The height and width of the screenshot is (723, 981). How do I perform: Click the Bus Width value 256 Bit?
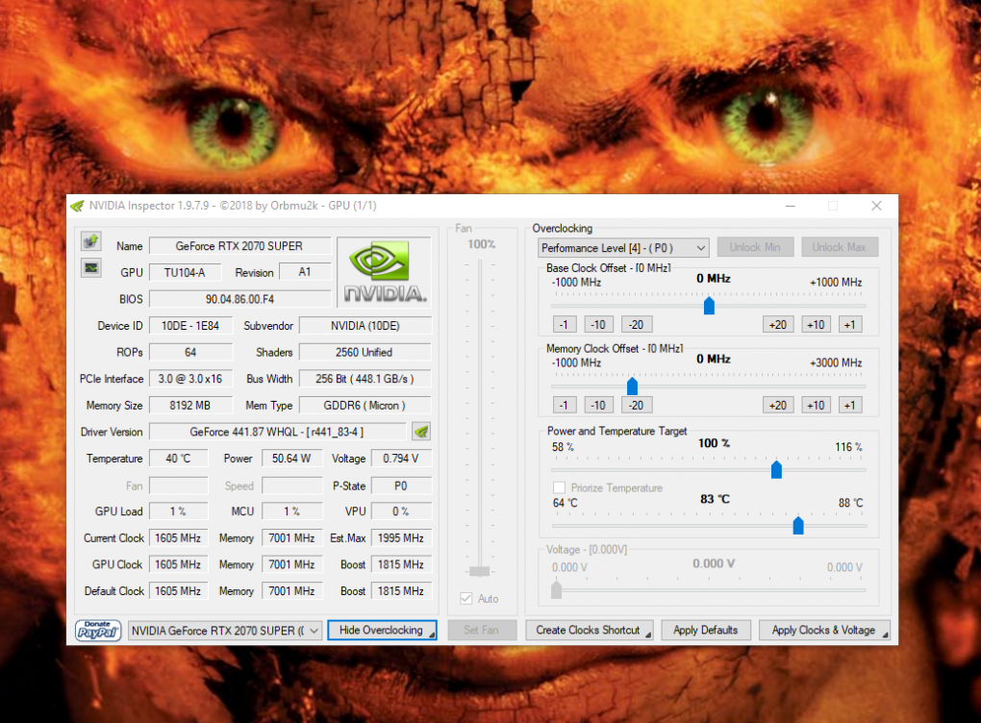pyautogui.click(x=365, y=379)
